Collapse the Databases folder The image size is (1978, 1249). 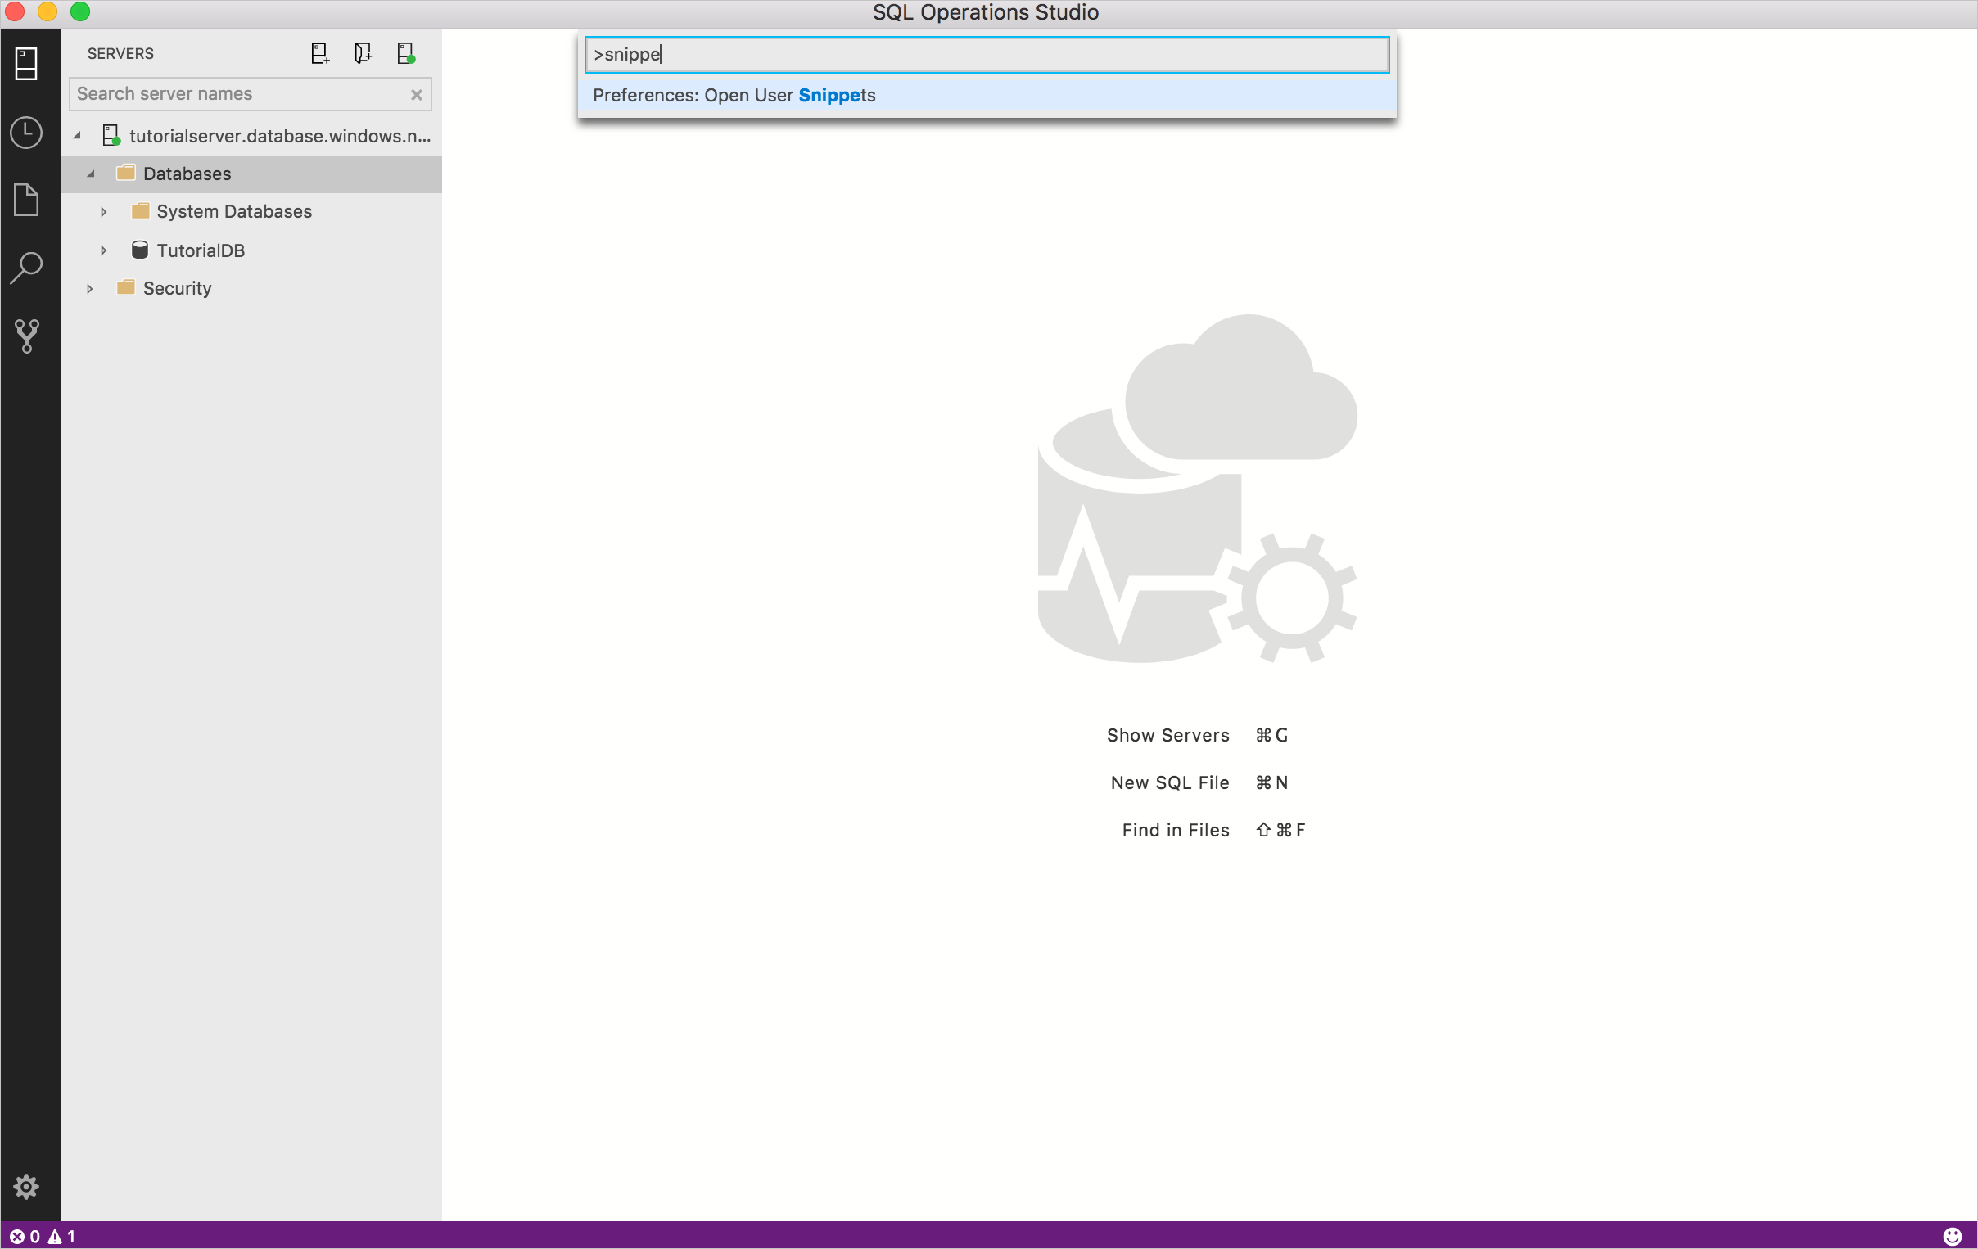pyautogui.click(x=91, y=173)
